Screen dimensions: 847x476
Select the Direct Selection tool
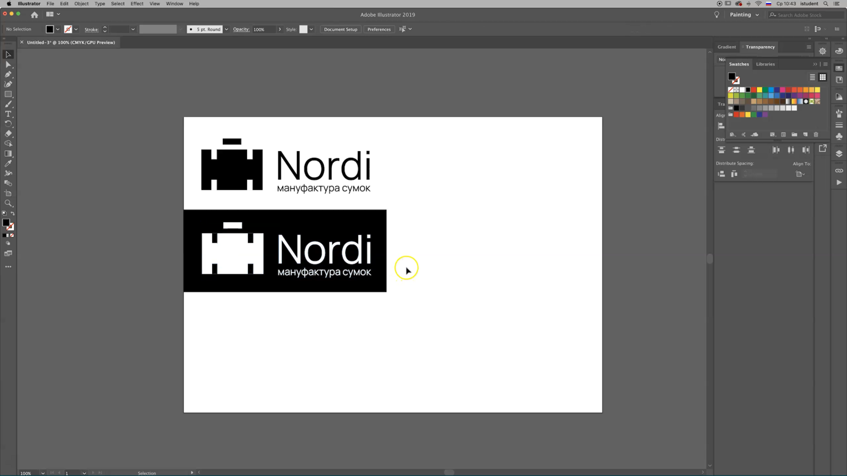(8, 64)
